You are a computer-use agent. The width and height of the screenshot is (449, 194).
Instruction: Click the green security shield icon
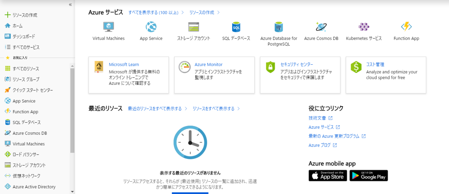pos(271,67)
